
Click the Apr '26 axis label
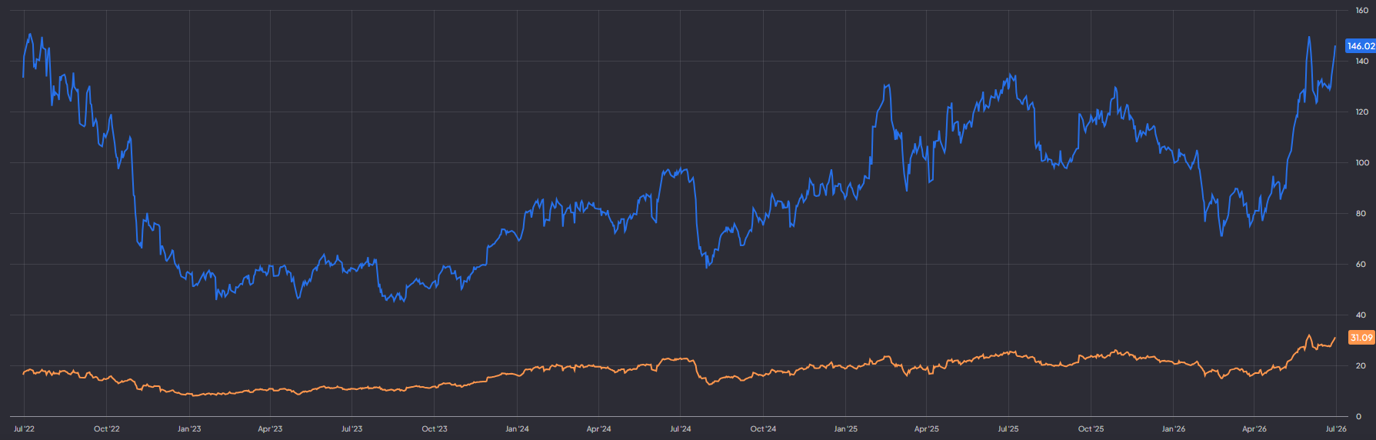pyautogui.click(x=1254, y=428)
